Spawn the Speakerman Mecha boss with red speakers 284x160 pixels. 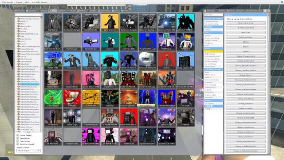coord(129,80)
